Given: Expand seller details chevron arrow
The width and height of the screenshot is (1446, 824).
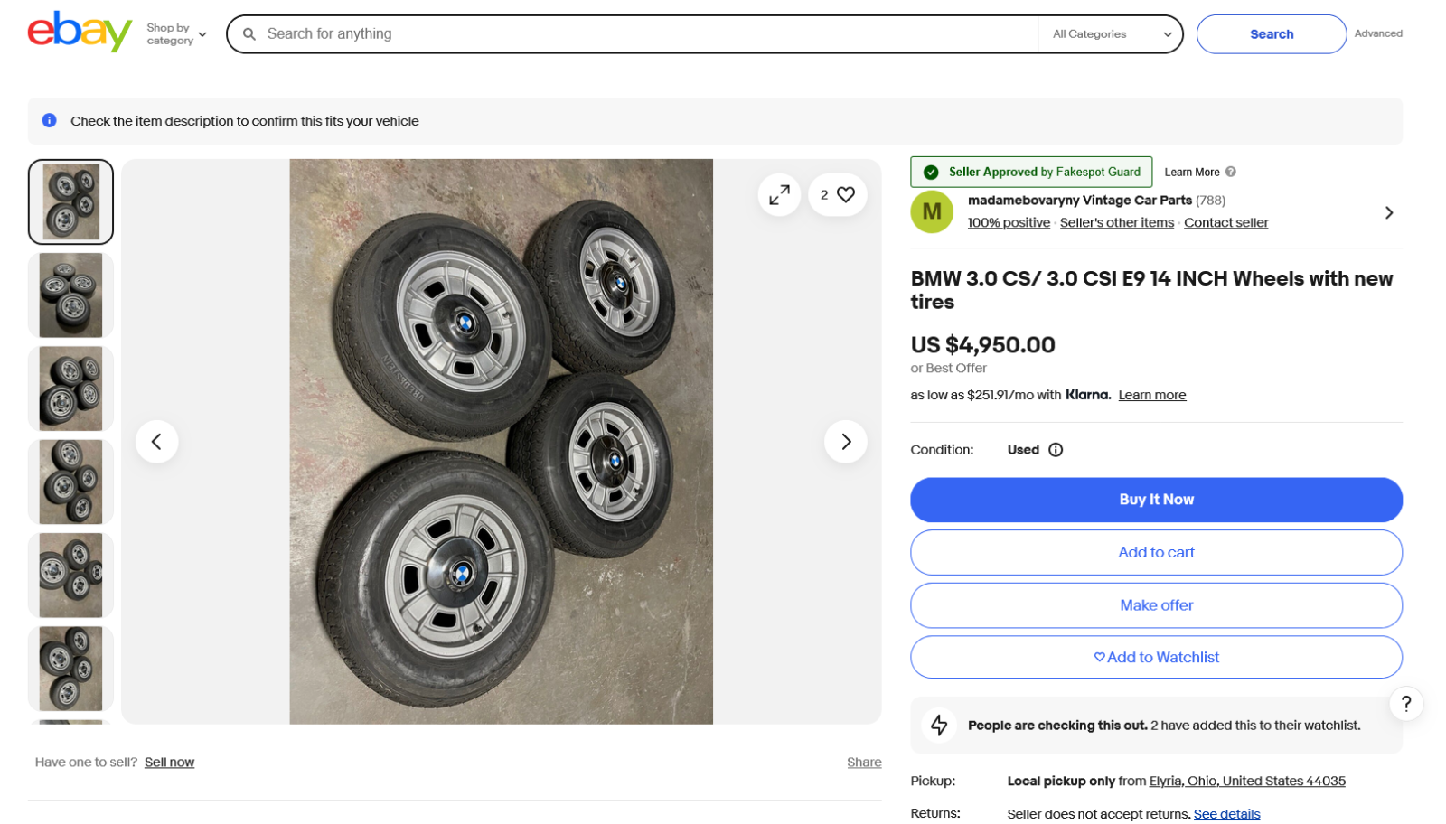Looking at the screenshot, I should click(x=1389, y=212).
